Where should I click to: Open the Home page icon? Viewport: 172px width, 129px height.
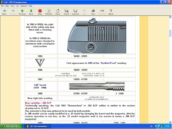58,11
